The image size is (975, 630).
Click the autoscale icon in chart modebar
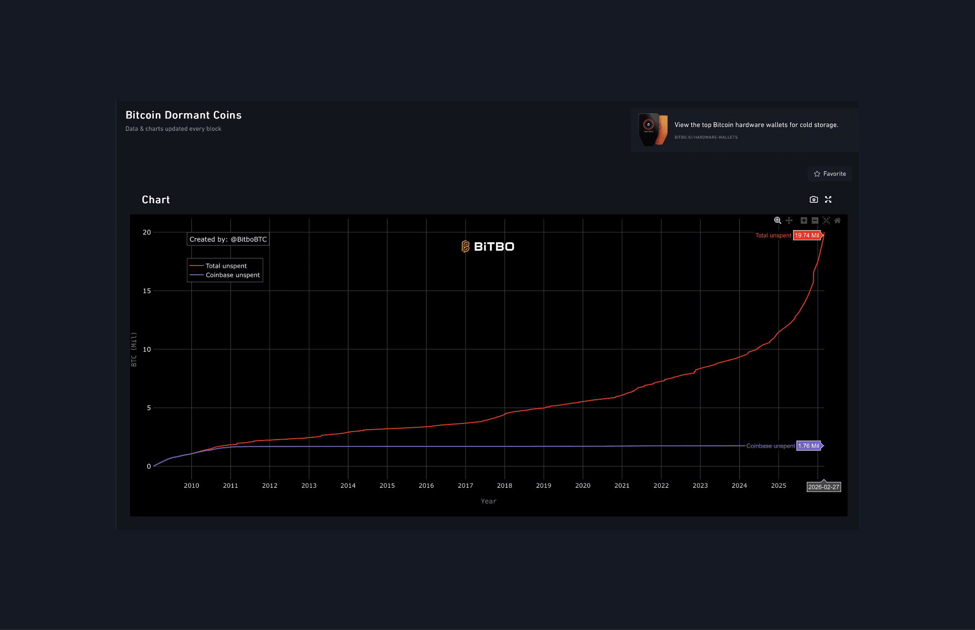pyautogui.click(x=826, y=220)
